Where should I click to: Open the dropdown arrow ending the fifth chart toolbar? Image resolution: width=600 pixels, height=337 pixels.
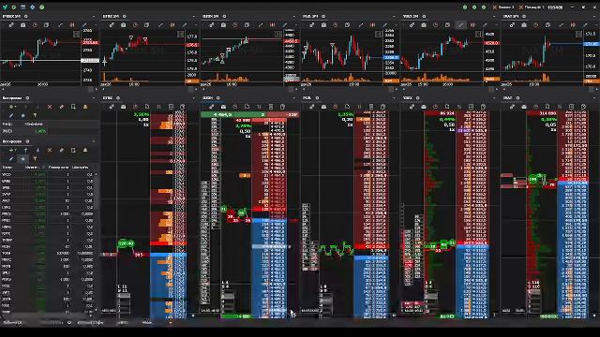[x=496, y=25]
